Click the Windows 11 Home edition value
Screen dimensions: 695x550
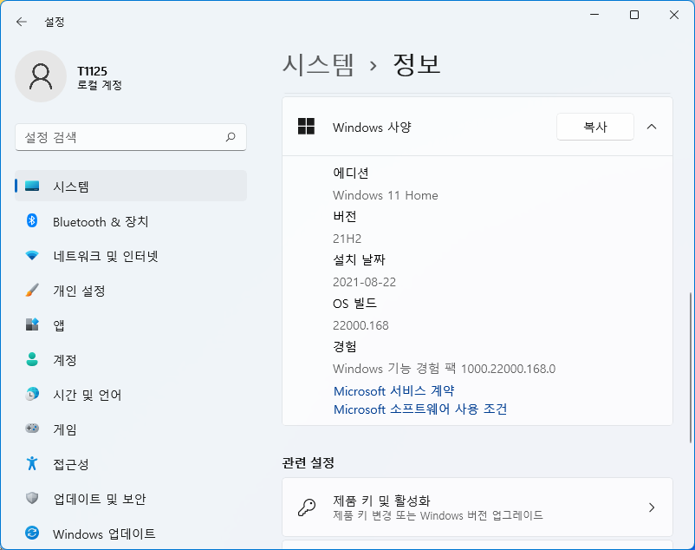(x=385, y=195)
